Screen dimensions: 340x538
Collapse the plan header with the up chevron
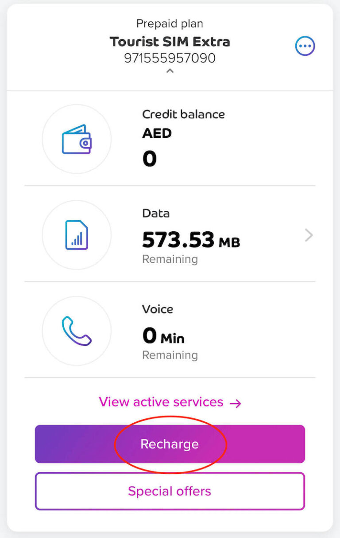pyautogui.click(x=170, y=71)
